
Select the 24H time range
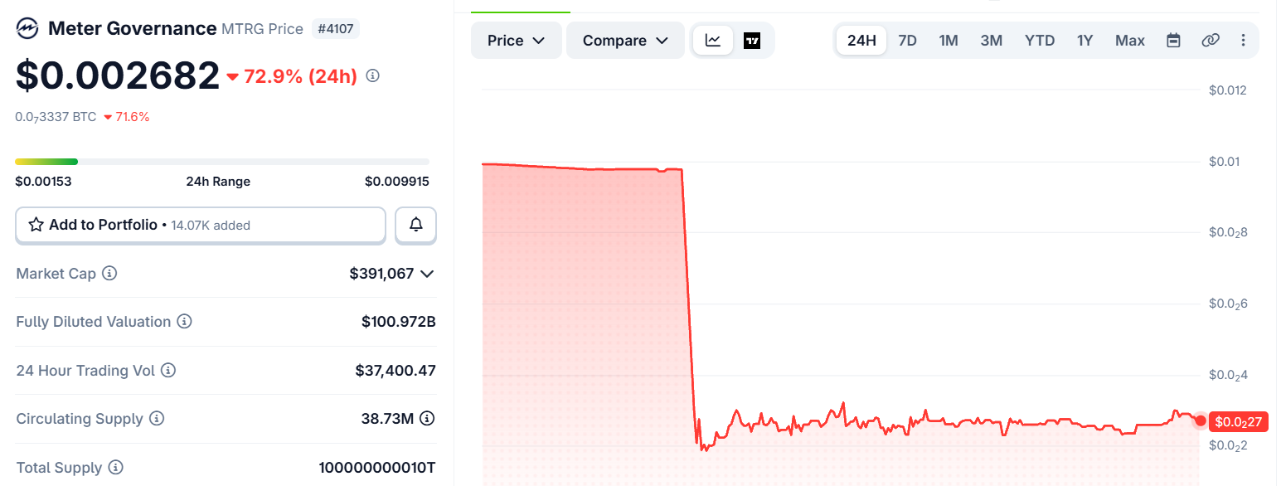click(x=861, y=41)
